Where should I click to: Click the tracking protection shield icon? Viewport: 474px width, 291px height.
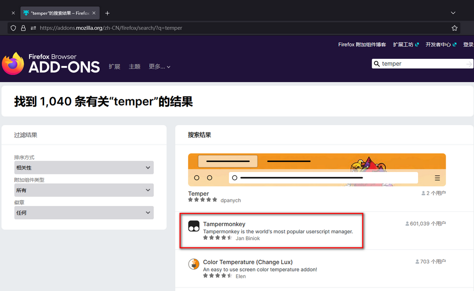pyautogui.click(x=13, y=28)
